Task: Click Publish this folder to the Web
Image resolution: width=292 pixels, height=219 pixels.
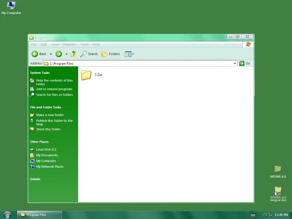Action: 54,122
